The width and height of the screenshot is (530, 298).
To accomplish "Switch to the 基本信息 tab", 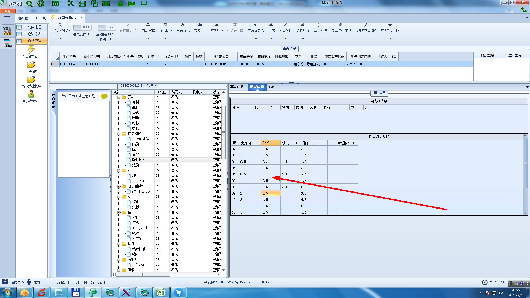I will [237, 87].
